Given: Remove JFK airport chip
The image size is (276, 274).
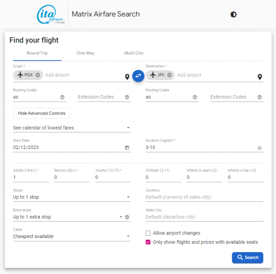Looking at the screenshot, I should (x=169, y=75).
